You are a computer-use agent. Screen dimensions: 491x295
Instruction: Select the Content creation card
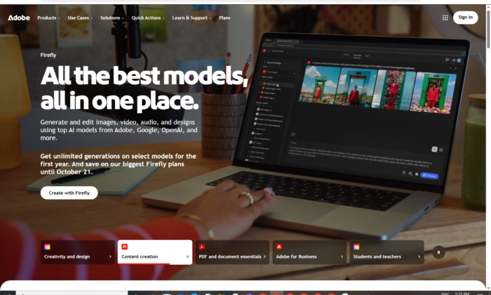(155, 252)
